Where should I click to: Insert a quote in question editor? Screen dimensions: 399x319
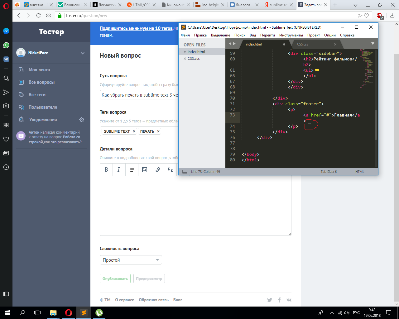(170, 170)
